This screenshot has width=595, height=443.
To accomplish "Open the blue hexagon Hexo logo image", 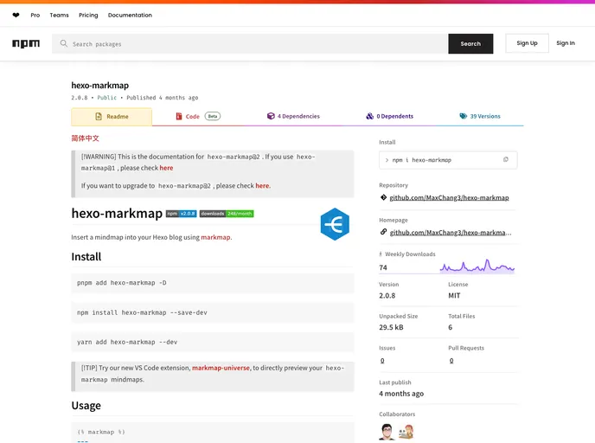I will click(x=335, y=224).
